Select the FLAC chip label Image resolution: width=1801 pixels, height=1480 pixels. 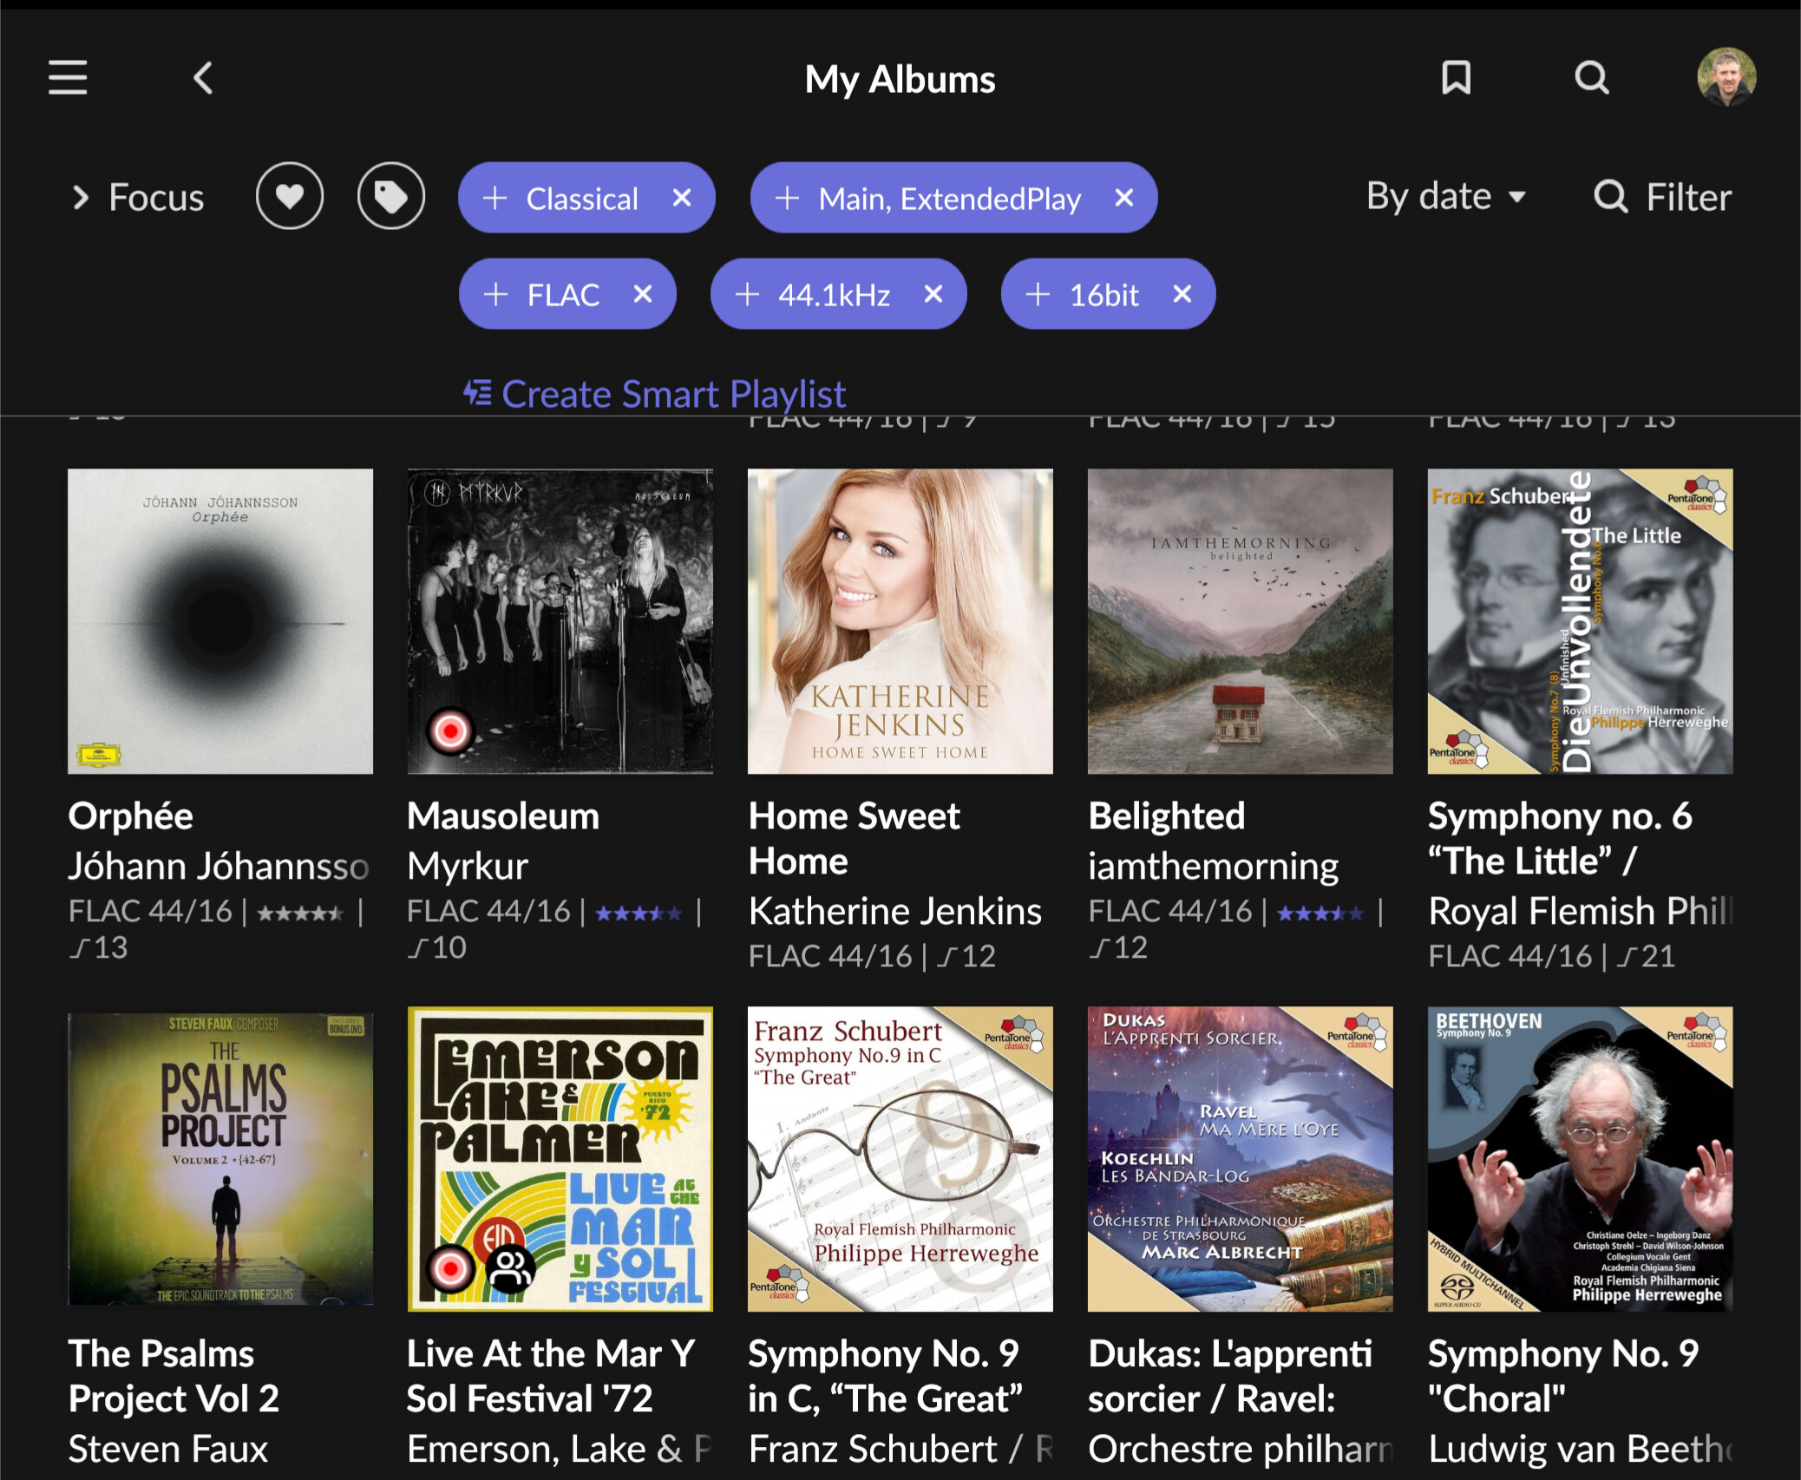pyautogui.click(x=563, y=295)
